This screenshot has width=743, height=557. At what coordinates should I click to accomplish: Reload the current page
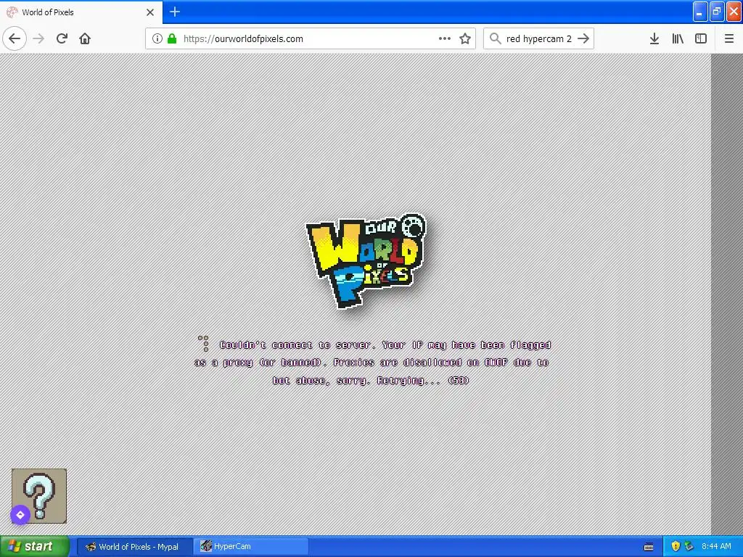(x=62, y=38)
